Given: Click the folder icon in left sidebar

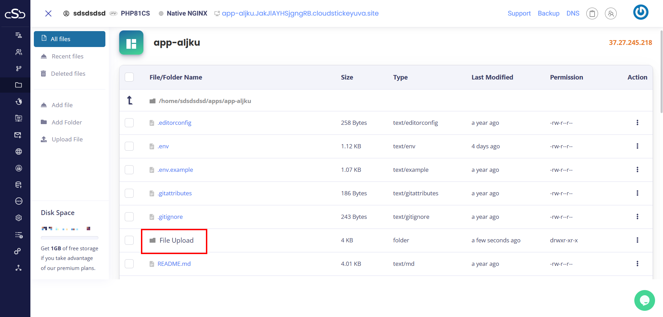Looking at the screenshot, I should click(19, 85).
